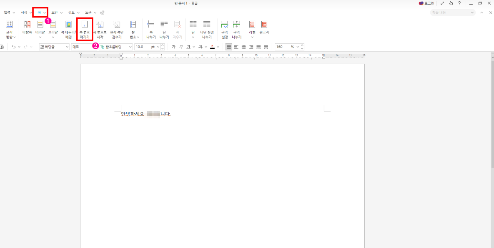This screenshot has width=494, height=248.
Task: Enable justified paragraph alignment
Action: click(229, 47)
